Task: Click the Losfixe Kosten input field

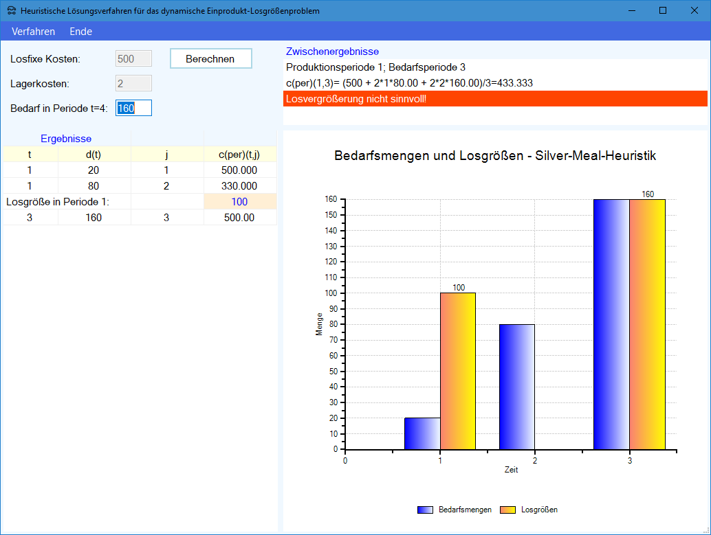Action: coord(133,59)
